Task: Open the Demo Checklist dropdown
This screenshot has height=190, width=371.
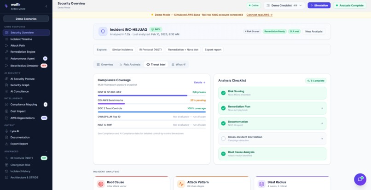Action: point(284,6)
